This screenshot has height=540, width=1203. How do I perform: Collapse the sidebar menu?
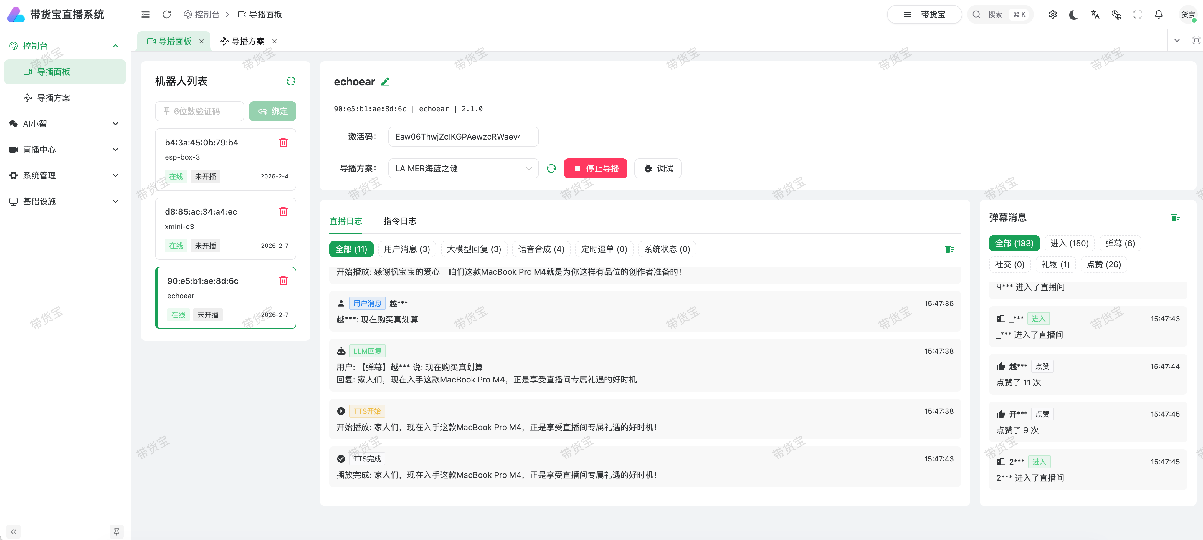point(14,531)
